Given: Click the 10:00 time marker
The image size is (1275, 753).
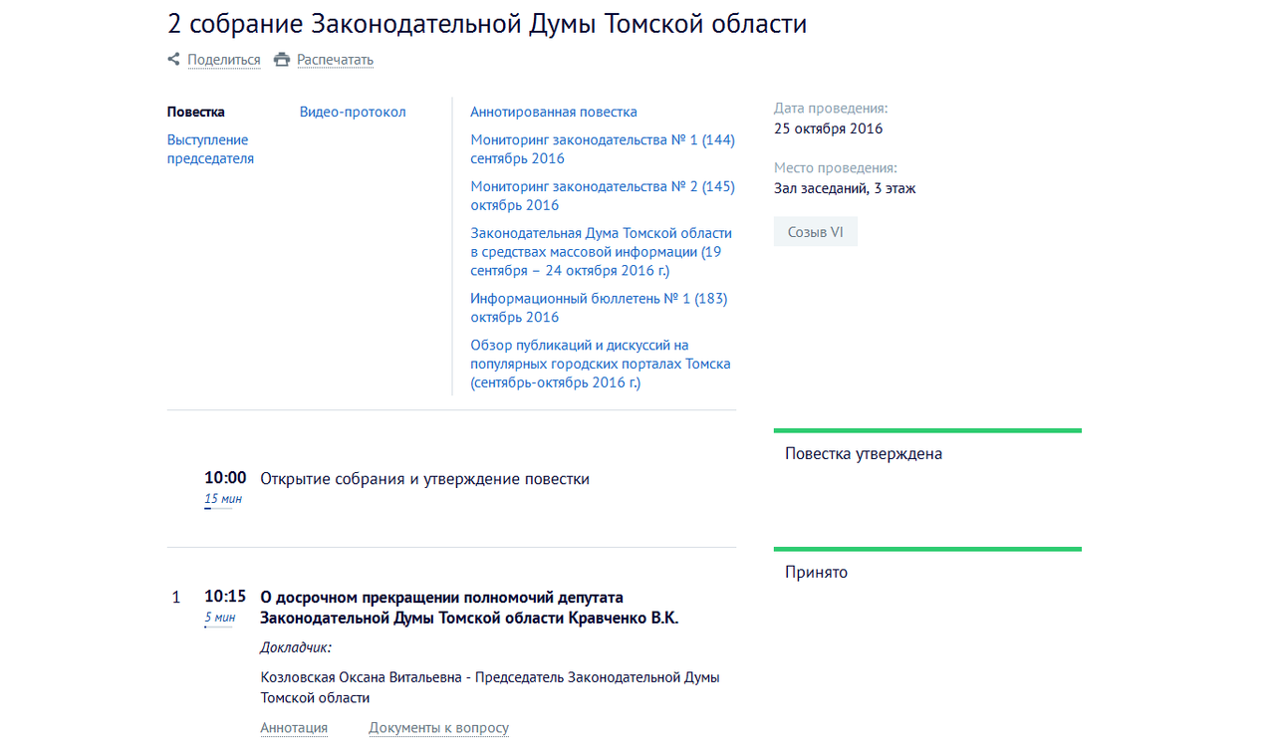Looking at the screenshot, I should 225,478.
